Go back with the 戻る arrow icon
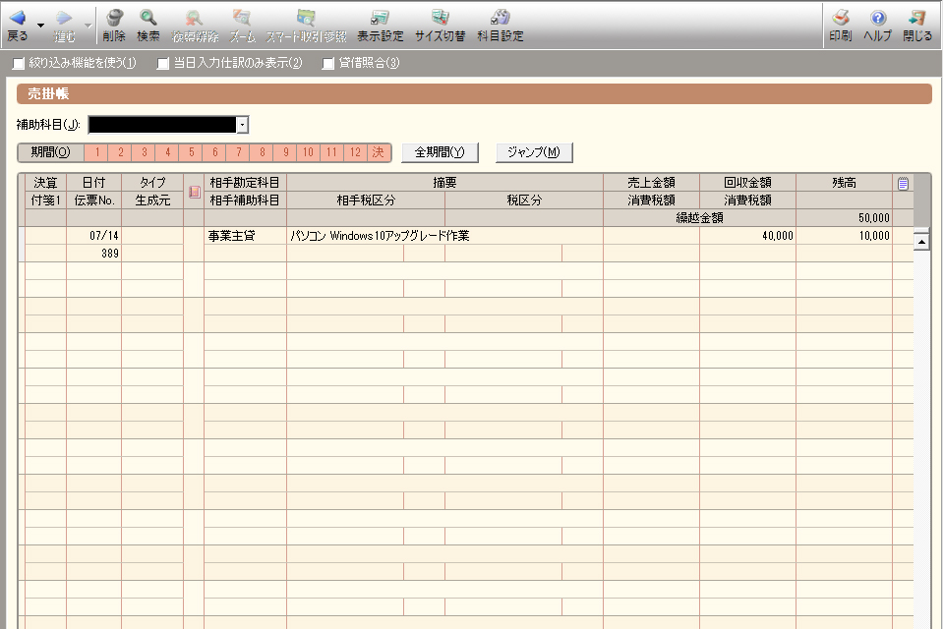The height and width of the screenshot is (629, 944). (18, 18)
